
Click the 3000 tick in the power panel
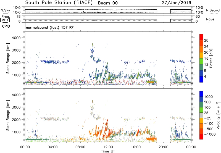[x=16, y=50]
